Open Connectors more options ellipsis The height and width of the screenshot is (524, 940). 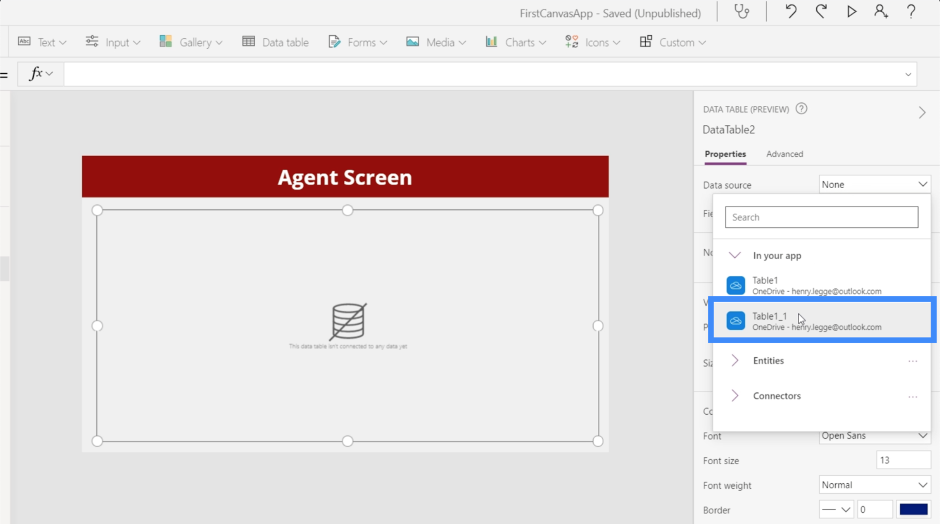[x=913, y=396]
